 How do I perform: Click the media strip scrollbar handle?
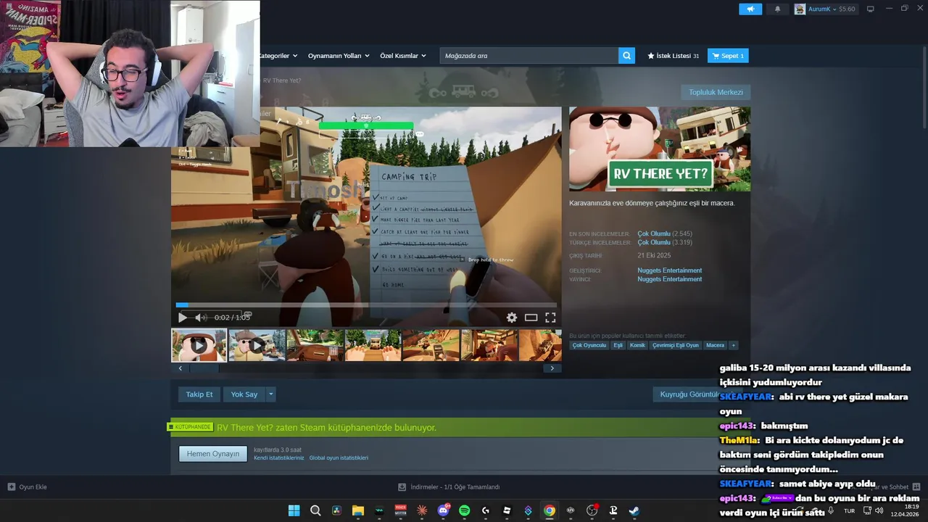pyautogui.click(x=204, y=368)
